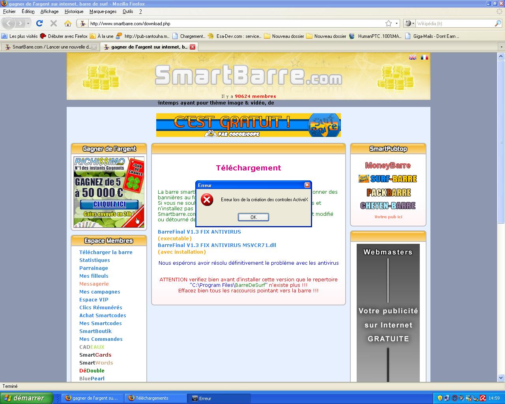Close the Erreur dialog with its X

[x=307, y=185]
